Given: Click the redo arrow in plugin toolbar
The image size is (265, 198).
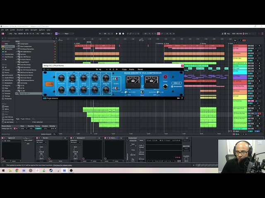Looking at the screenshot, I should [x=100, y=69].
